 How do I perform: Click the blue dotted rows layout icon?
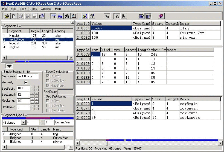pos(60,16)
